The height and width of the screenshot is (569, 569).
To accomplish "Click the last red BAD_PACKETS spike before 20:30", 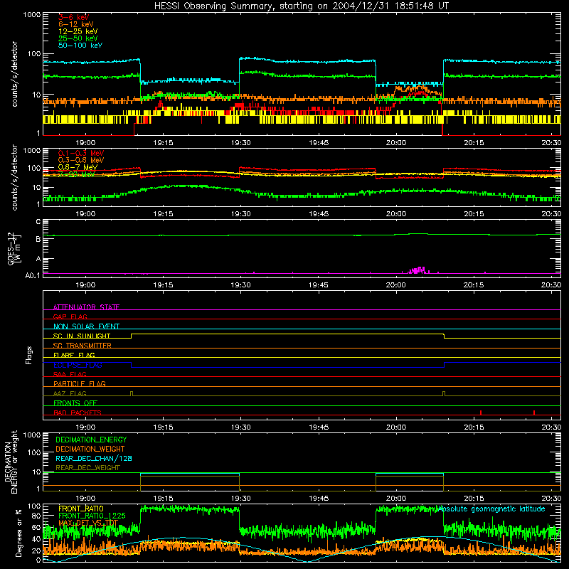I will tap(534, 413).
